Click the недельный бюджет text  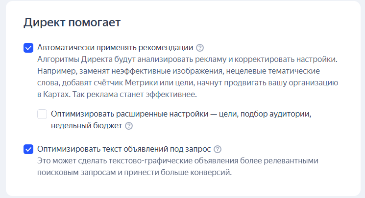pos(86,126)
